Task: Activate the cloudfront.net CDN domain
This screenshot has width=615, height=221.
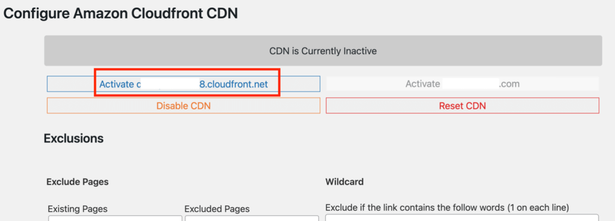Action: click(183, 84)
